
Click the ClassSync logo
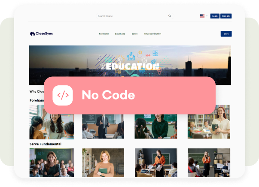pos(42,33)
